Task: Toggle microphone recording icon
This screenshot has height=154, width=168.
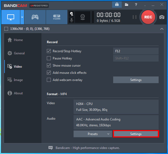Action: coord(72,20)
